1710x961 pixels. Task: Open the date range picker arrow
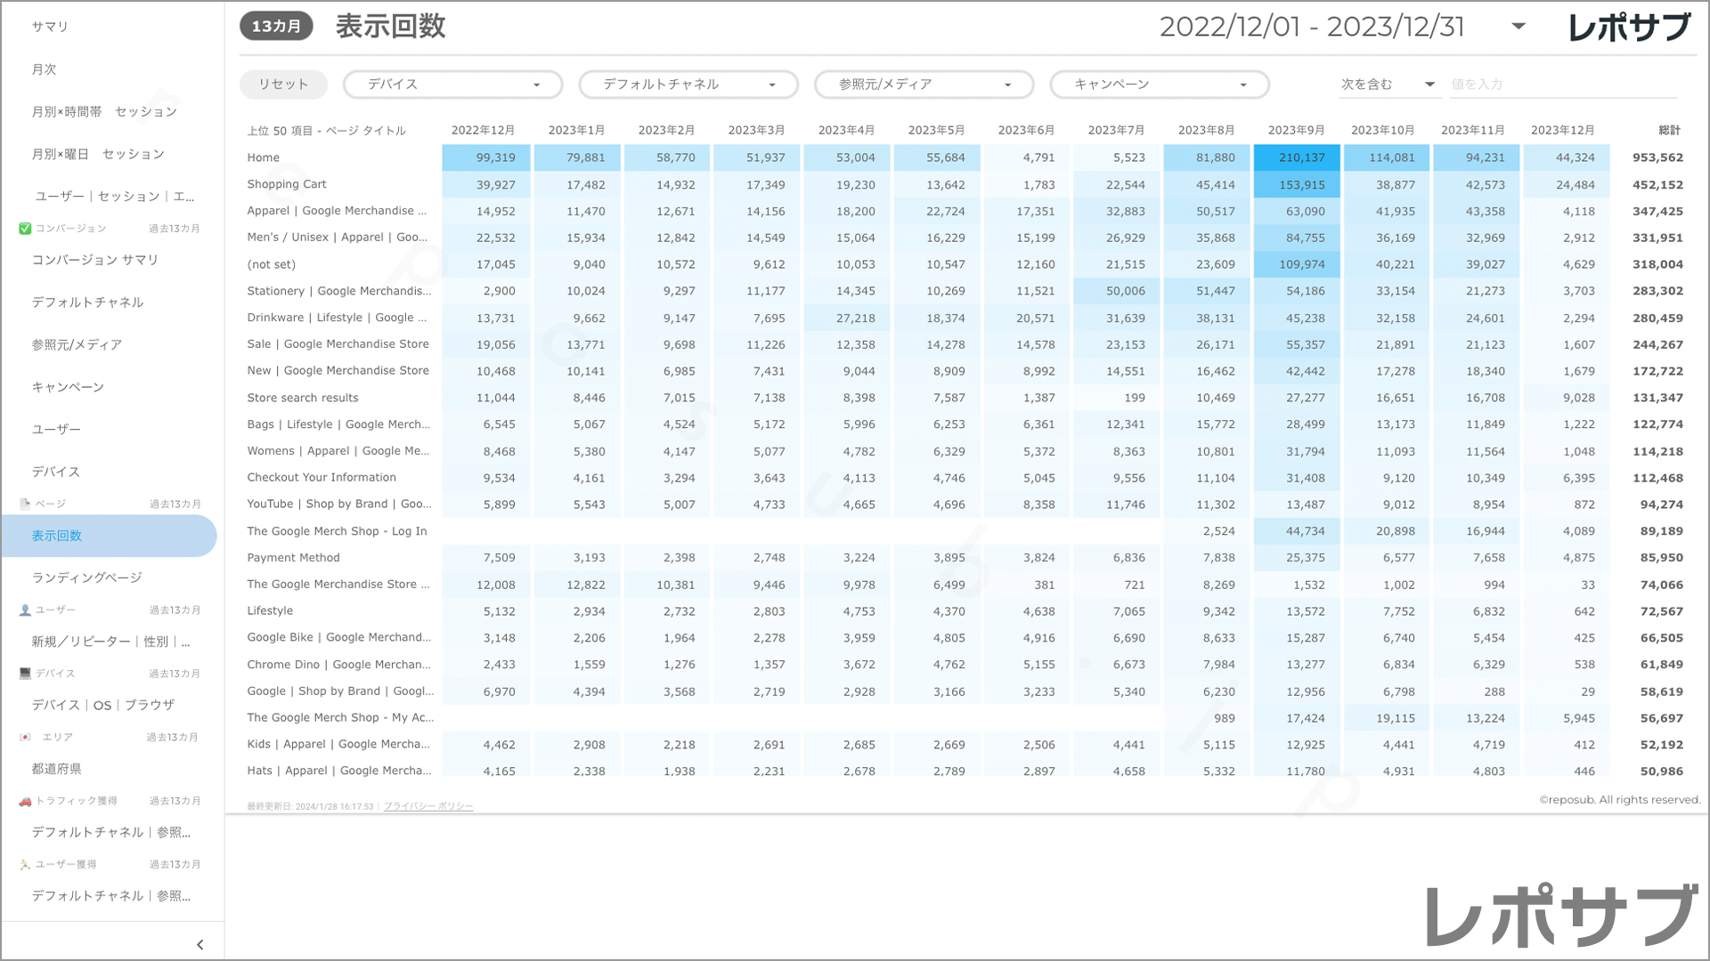1519,26
